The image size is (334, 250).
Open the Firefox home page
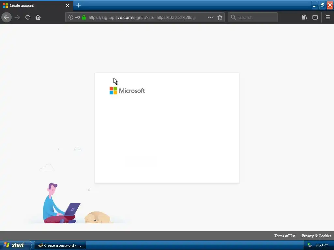point(38,17)
